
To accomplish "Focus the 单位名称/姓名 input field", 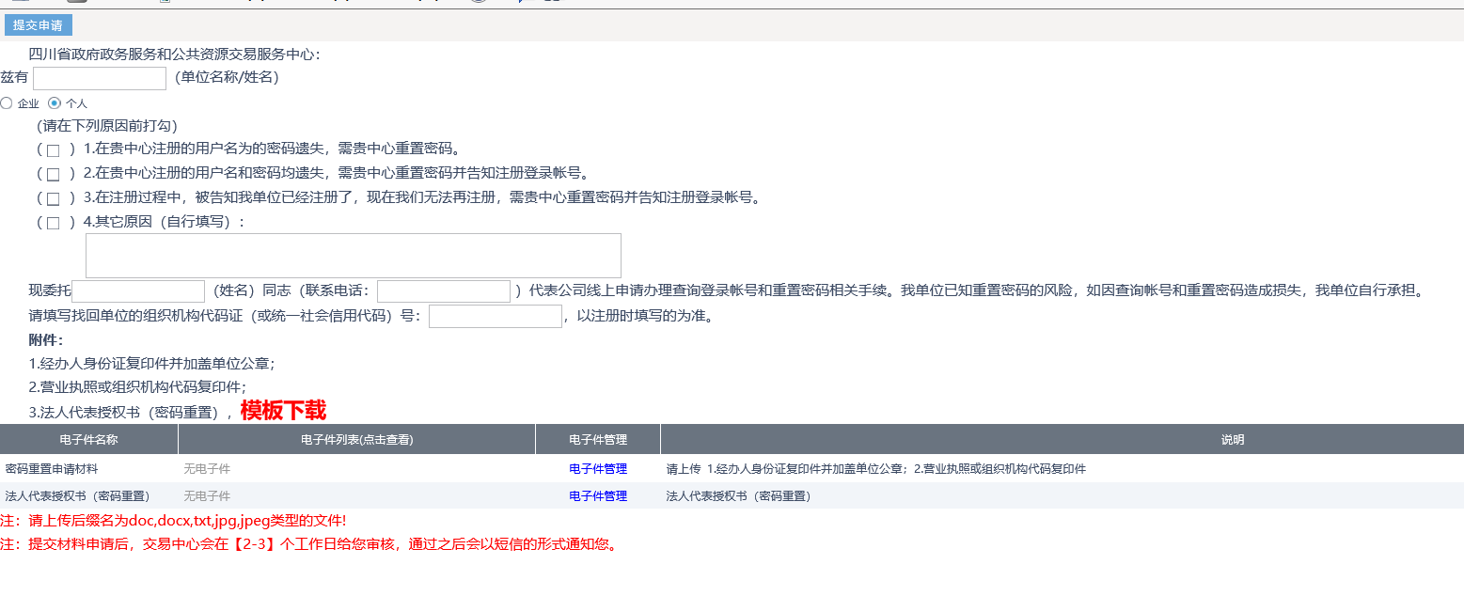I will (100, 78).
